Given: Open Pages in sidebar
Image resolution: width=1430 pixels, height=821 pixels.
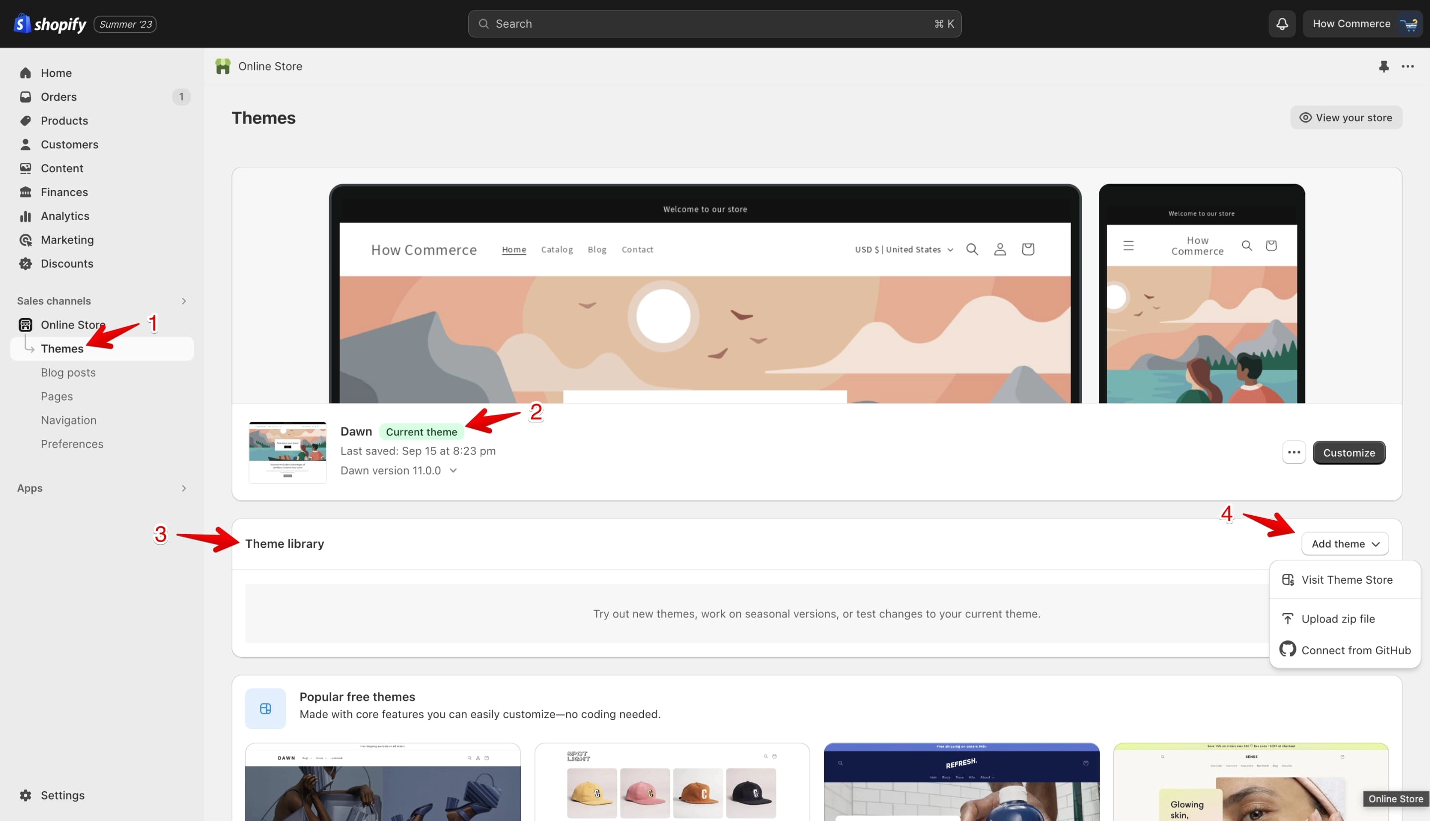Looking at the screenshot, I should point(57,396).
